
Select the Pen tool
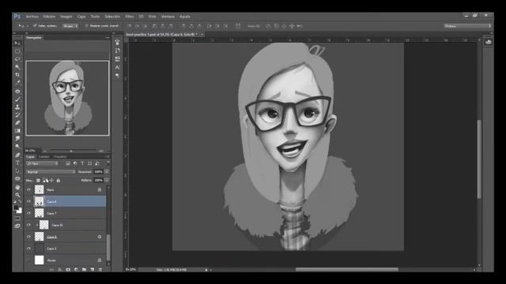tap(17, 155)
